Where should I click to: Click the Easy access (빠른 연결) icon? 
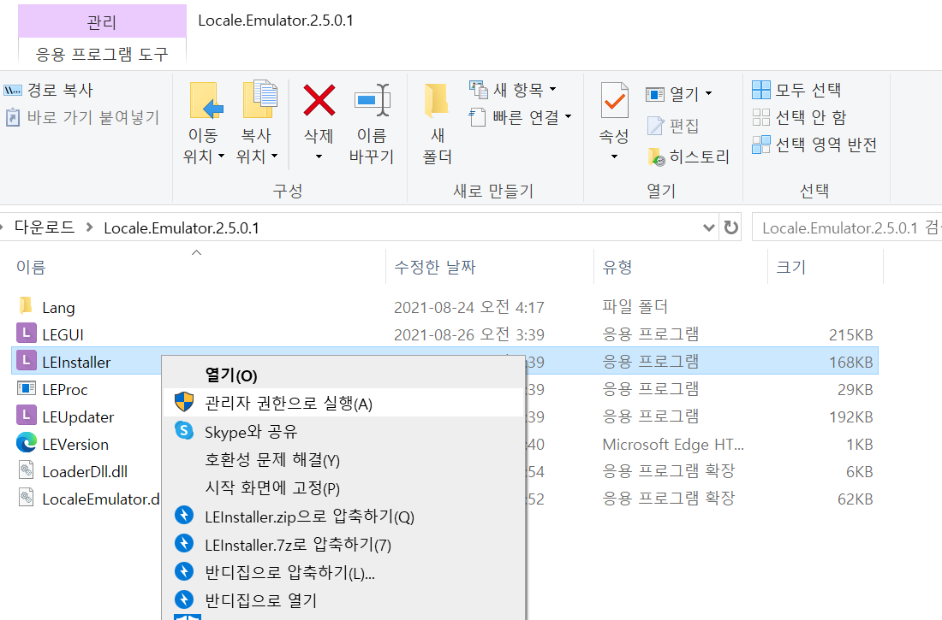coord(477,117)
